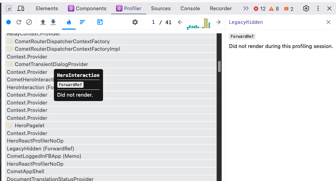Go to the previous commit
Viewport: 336px width, 181px height.
pyautogui.click(x=180, y=22)
